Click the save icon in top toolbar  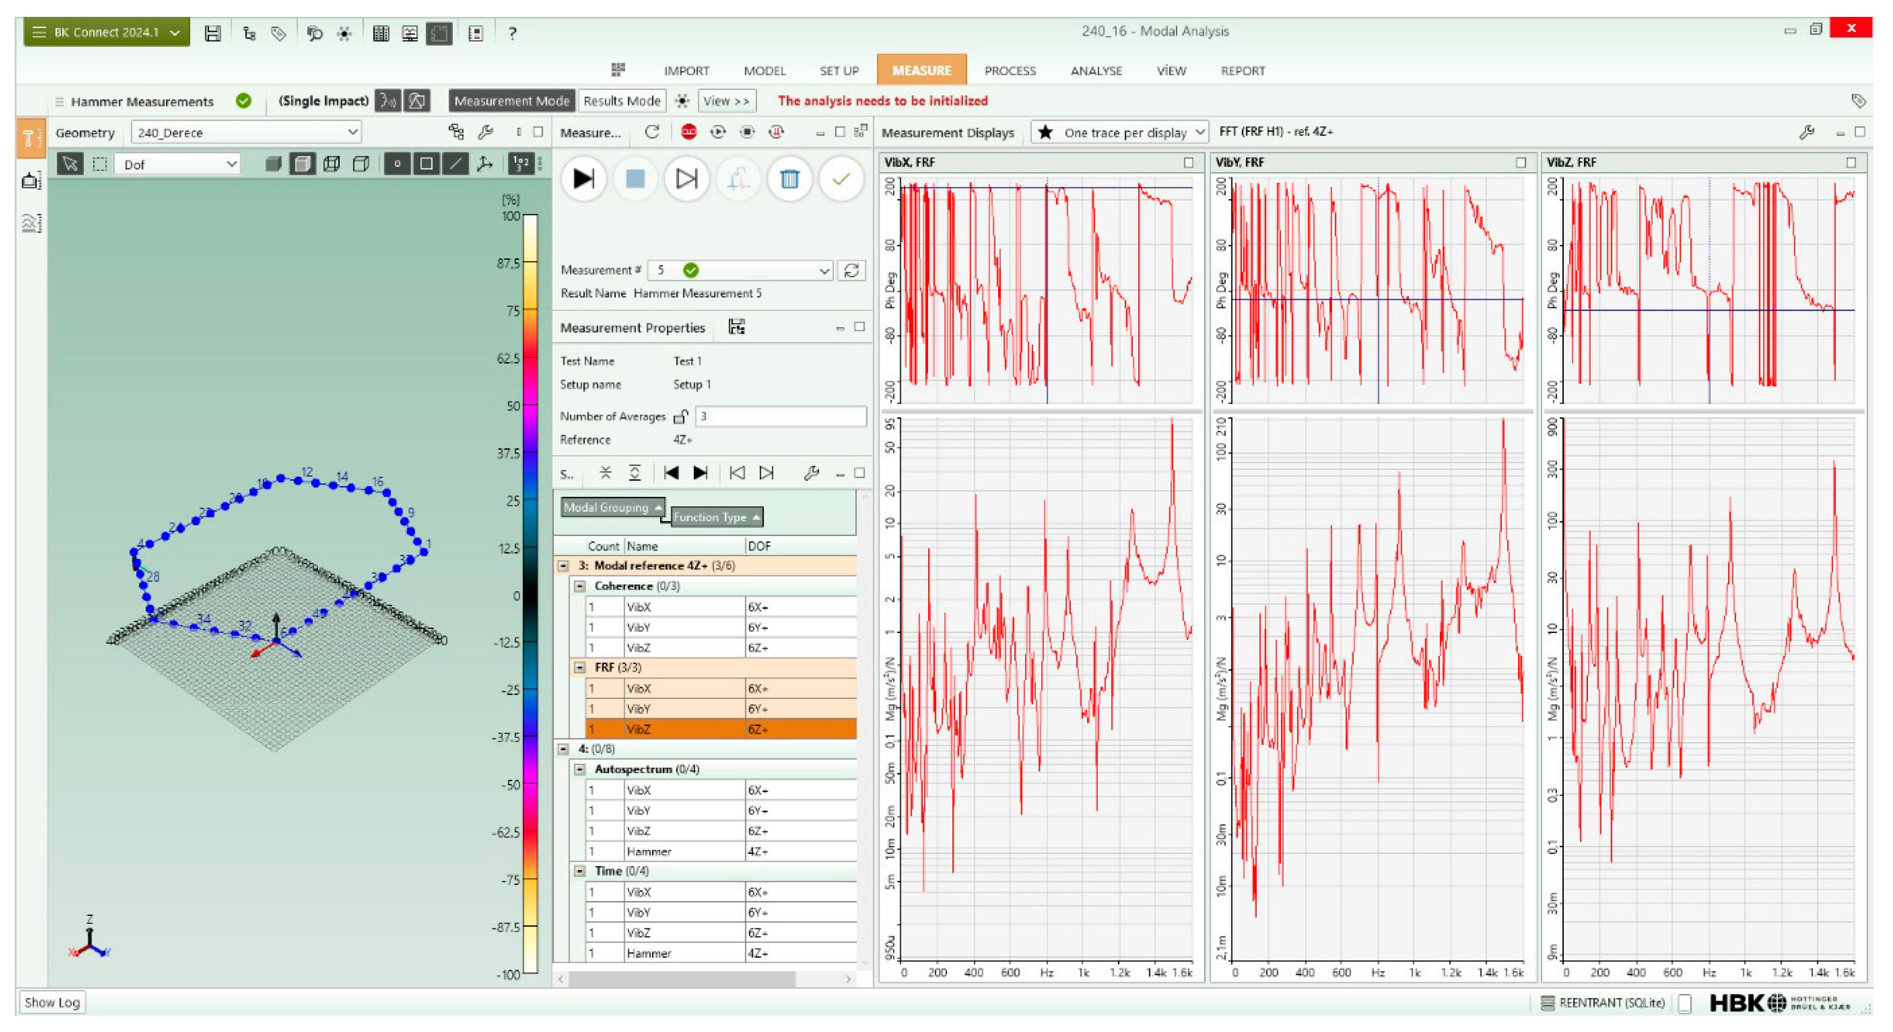click(212, 33)
